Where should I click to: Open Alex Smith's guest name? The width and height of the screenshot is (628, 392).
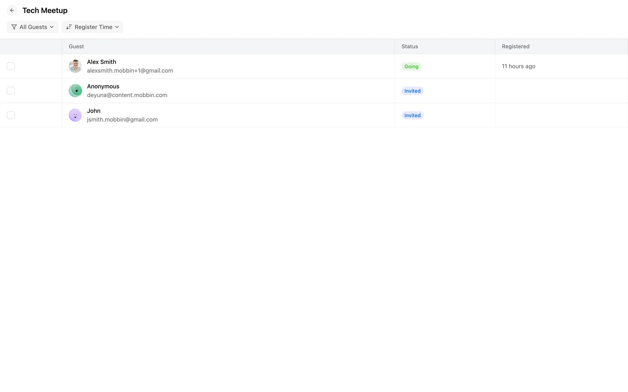point(101,62)
